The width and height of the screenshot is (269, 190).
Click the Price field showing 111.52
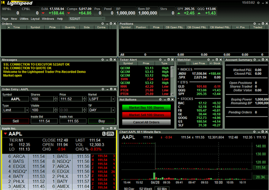pos(71,99)
